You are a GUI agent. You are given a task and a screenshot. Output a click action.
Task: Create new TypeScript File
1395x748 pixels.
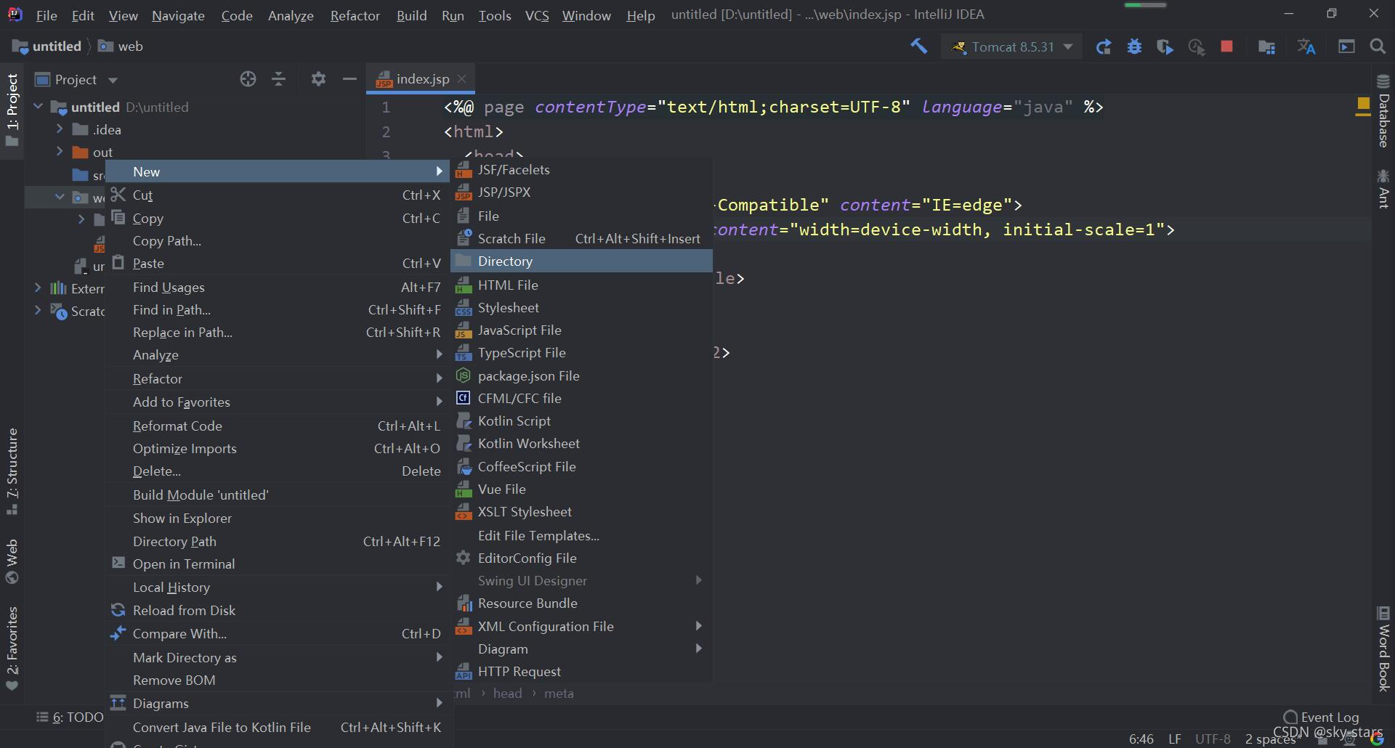click(x=581, y=352)
